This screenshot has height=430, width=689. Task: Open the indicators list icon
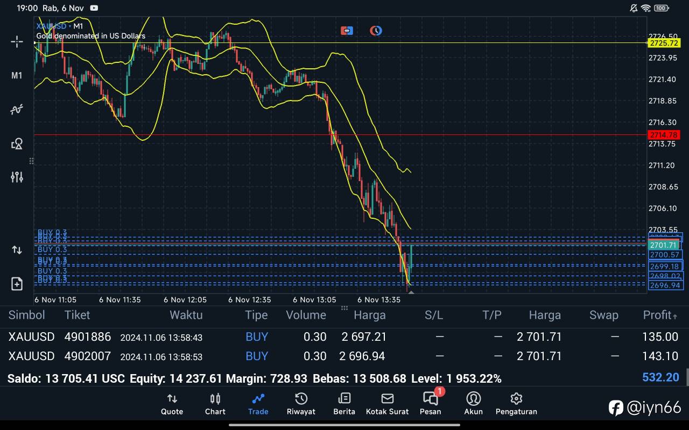click(17, 110)
